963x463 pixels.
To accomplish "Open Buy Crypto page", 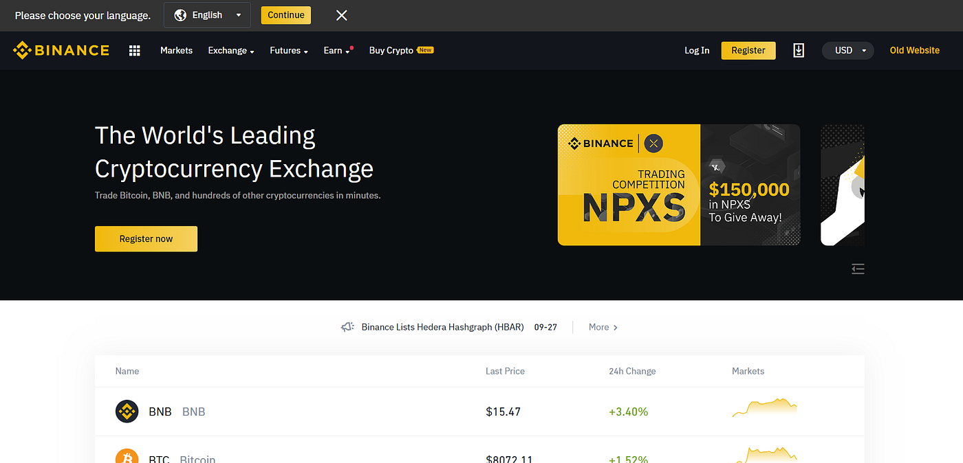I will 391,51.
